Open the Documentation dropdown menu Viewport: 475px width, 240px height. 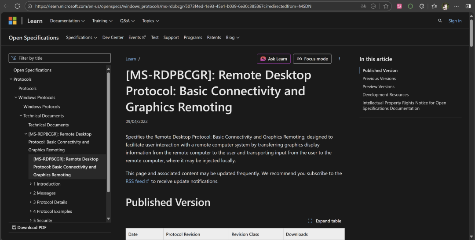click(x=67, y=21)
